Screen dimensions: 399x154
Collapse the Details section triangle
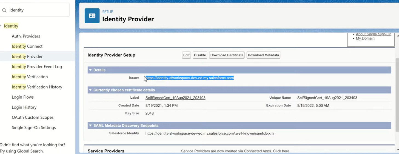point(90,70)
